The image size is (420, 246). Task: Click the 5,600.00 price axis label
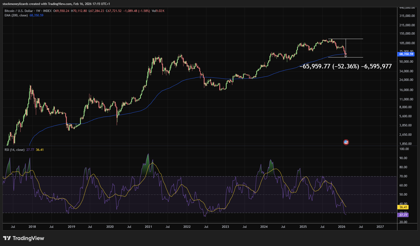point(405,116)
